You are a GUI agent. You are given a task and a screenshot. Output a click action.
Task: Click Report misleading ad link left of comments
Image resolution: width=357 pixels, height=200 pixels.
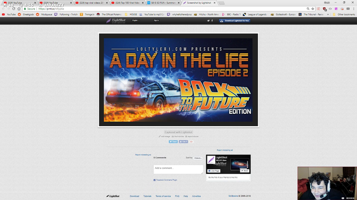tap(143, 154)
